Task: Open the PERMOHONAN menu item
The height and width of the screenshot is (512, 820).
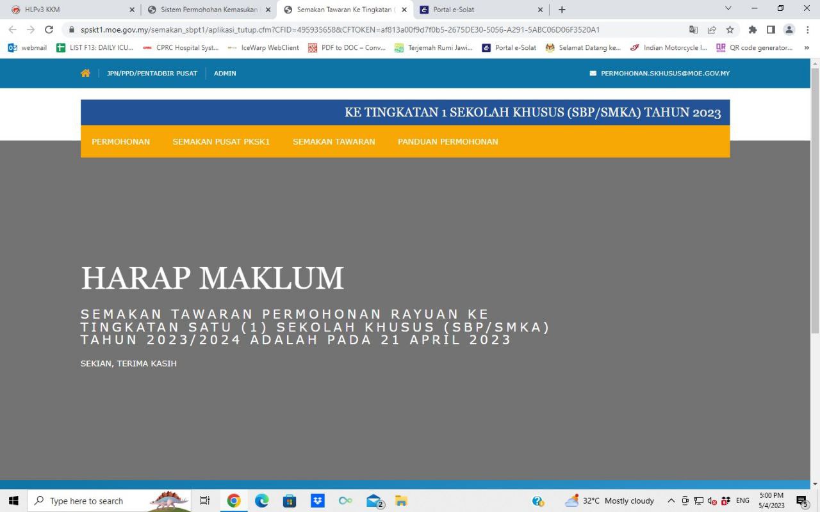Action: [x=120, y=142]
